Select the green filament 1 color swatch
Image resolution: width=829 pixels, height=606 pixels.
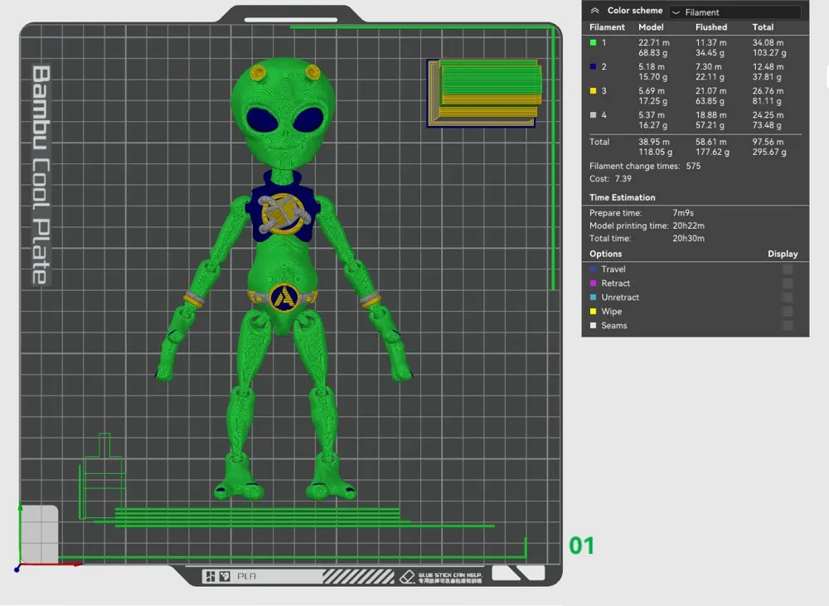click(592, 41)
